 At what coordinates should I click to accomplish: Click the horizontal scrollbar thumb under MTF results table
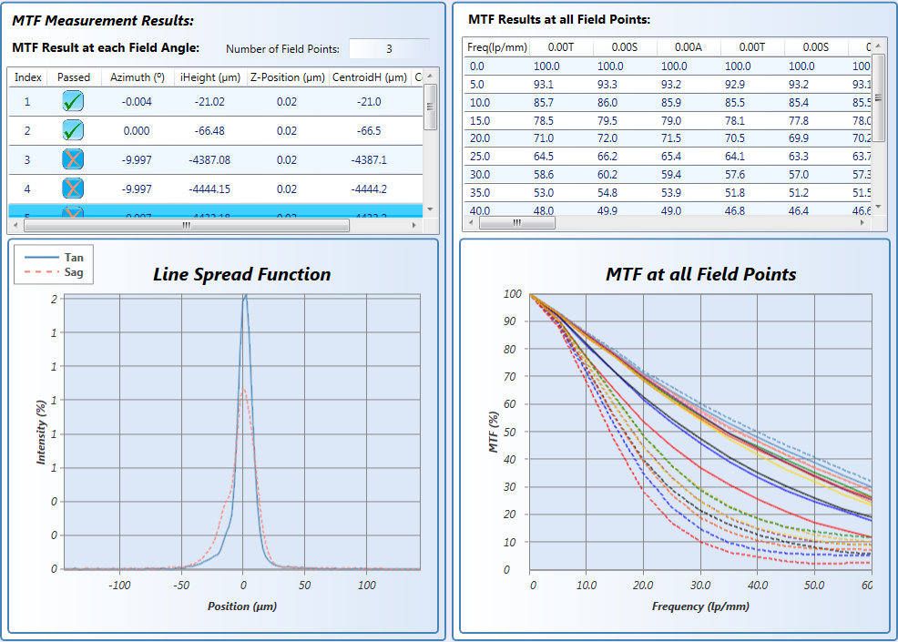(516, 221)
